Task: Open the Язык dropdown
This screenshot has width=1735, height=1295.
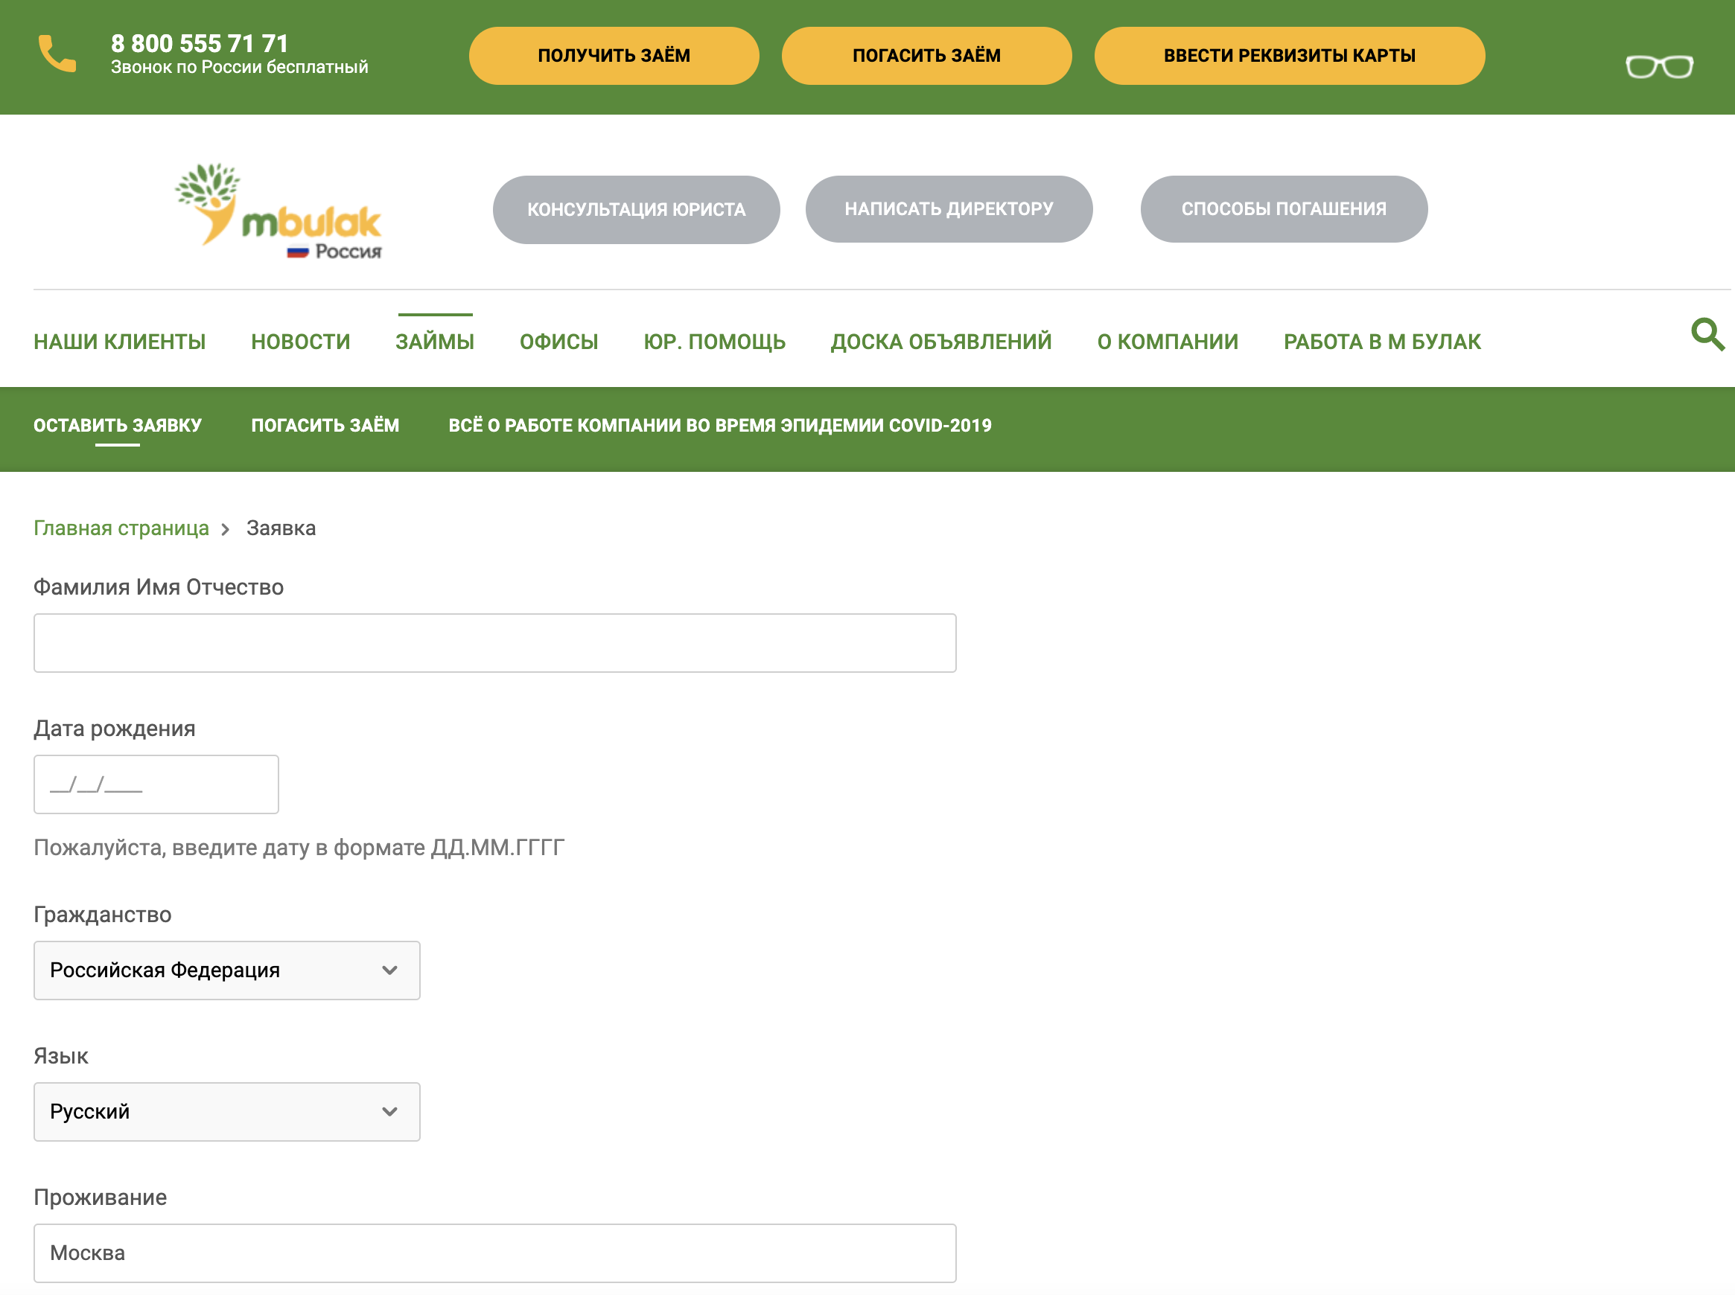Action: (x=226, y=1110)
